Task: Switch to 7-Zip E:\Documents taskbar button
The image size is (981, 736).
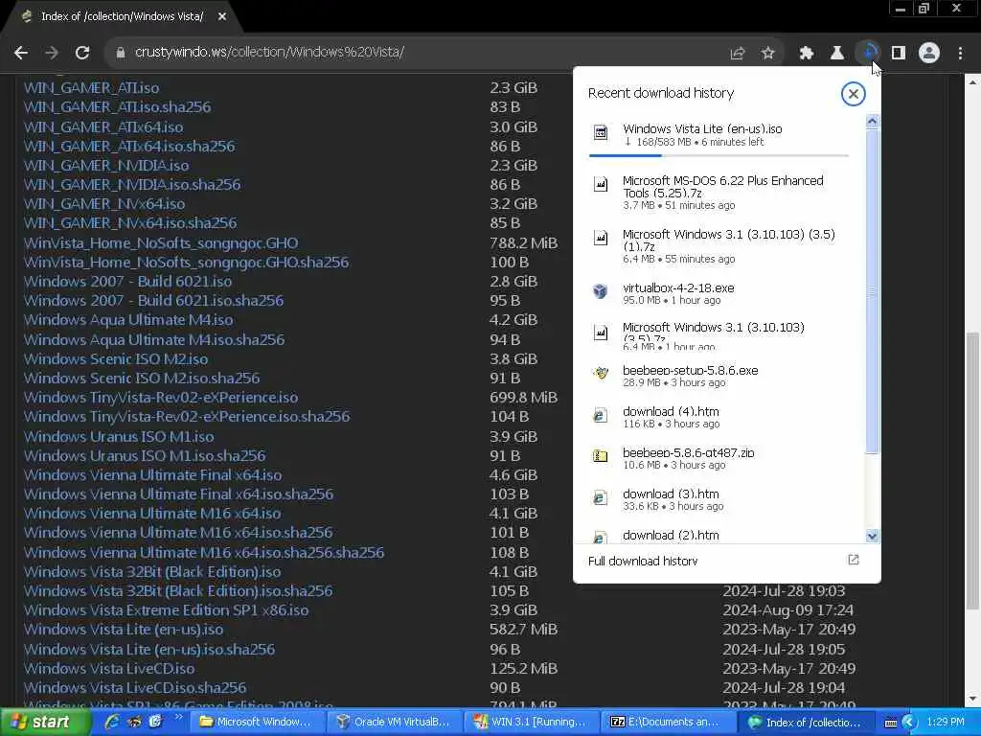Action: pos(666,723)
